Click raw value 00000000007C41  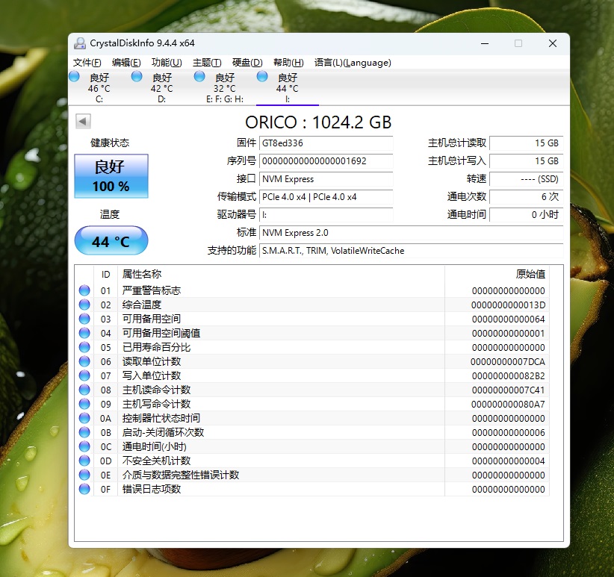[508, 390]
